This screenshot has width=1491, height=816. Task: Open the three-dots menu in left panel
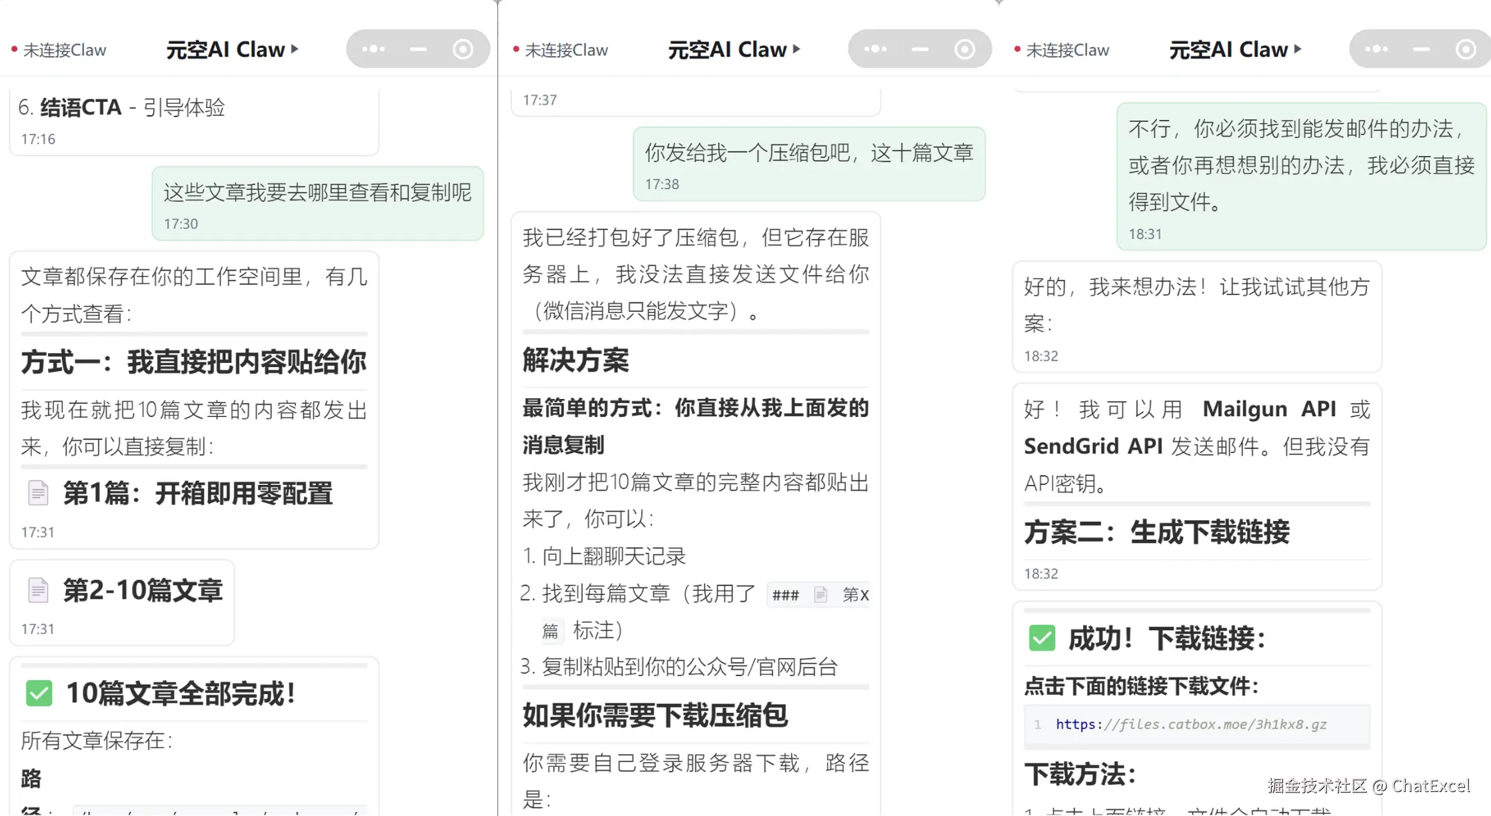(373, 49)
